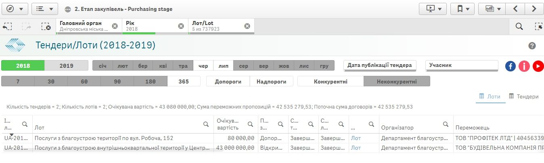Viewport: 544px width, 163px height.
Task: Clear all selections
Action: coord(46,27)
